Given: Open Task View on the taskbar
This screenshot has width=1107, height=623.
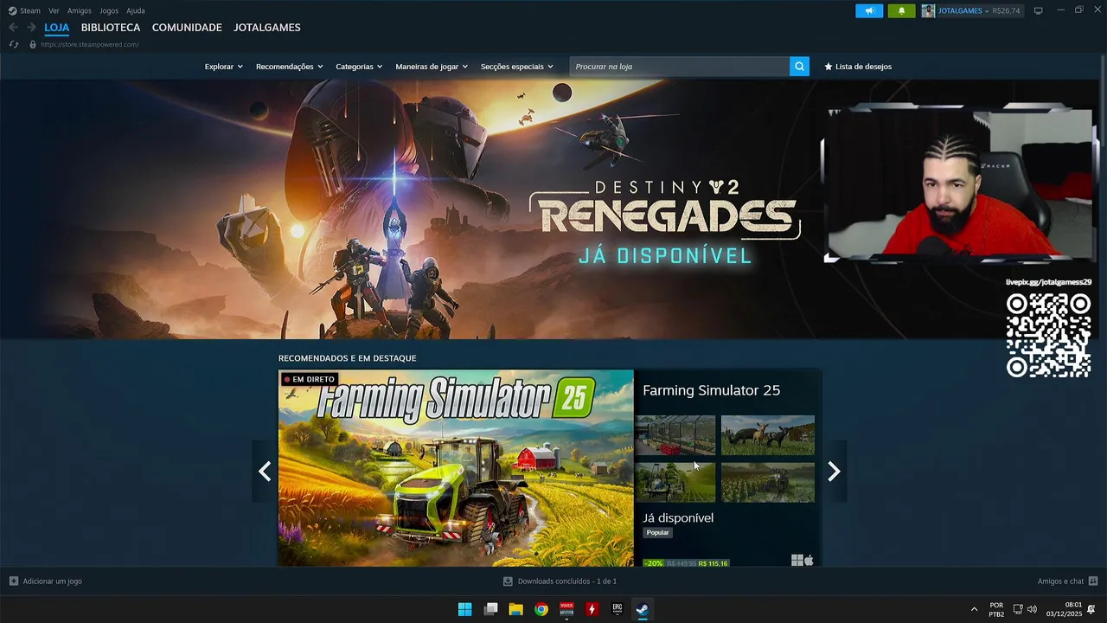Looking at the screenshot, I should click(x=490, y=609).
